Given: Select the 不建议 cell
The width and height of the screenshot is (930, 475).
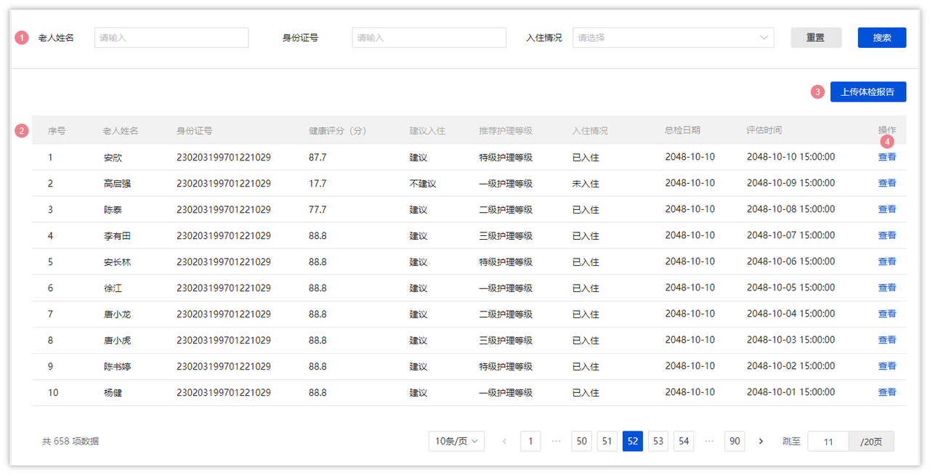Looking at the screenshot, I should (x=423, y=184).
